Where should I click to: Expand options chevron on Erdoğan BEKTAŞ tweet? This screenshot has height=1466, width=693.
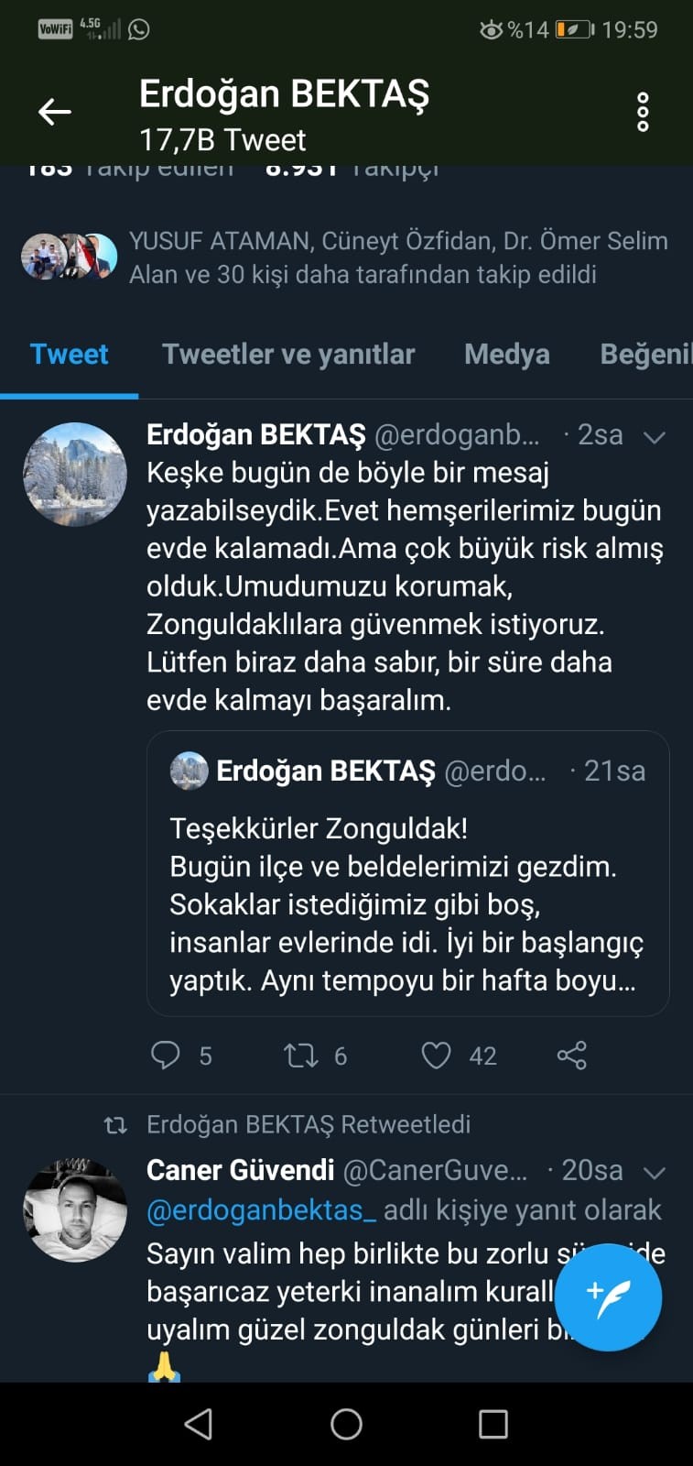tap(654, 437)
